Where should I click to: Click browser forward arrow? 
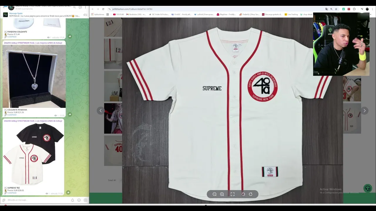[98, 9]
